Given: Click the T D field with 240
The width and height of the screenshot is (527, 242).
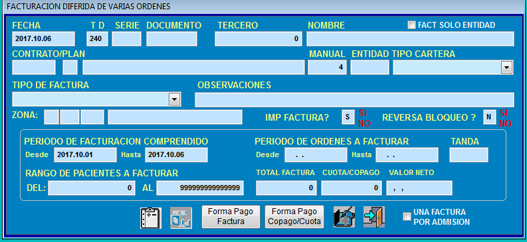Looking at the screenshot, I should (x=97, y=39).
